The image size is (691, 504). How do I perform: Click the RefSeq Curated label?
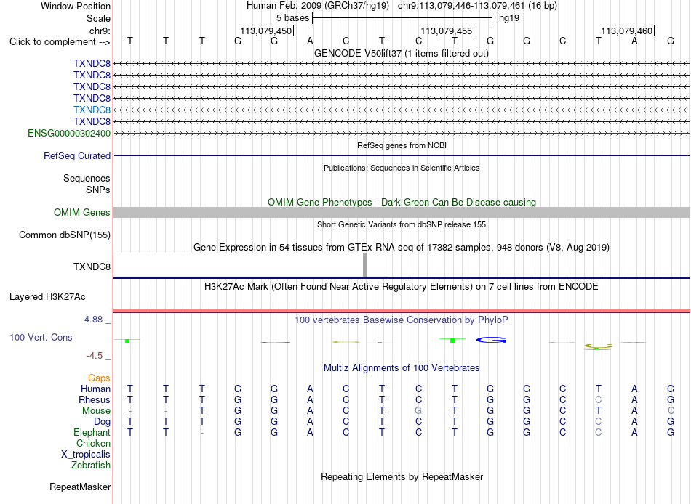pyautogui.click(x=77, y=156)
